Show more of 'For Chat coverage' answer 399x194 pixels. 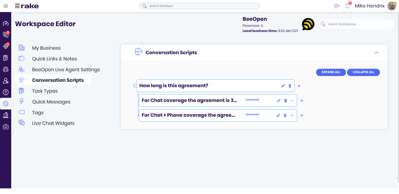(x=252, y=100)
